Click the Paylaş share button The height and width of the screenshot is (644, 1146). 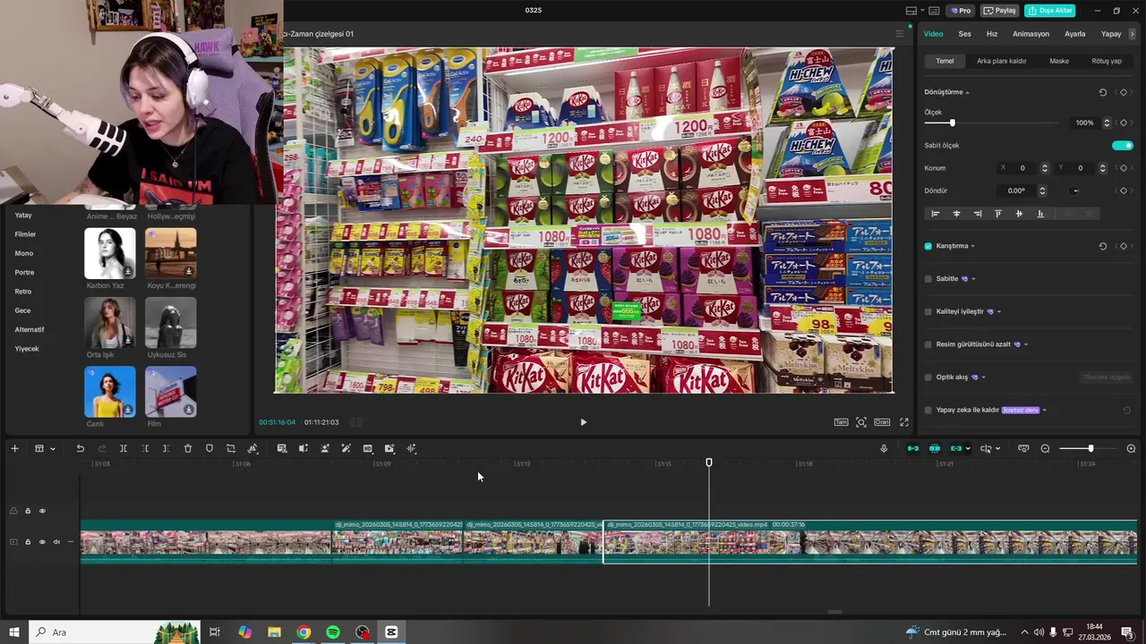pos(1000,11)
